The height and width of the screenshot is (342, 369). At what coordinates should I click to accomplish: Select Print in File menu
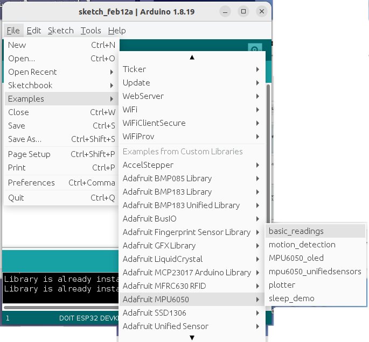[x=61, y=167]
